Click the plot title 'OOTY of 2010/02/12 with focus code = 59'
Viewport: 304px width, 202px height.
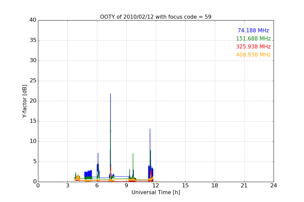click(156, 17)
